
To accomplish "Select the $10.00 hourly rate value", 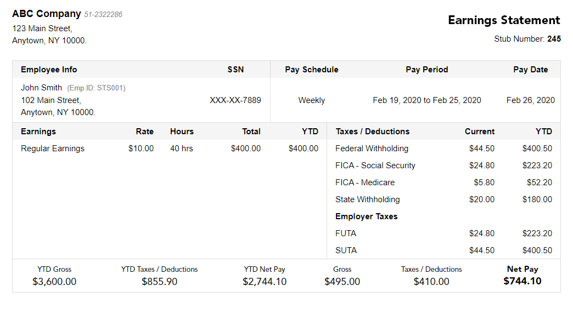I will 141,149.
